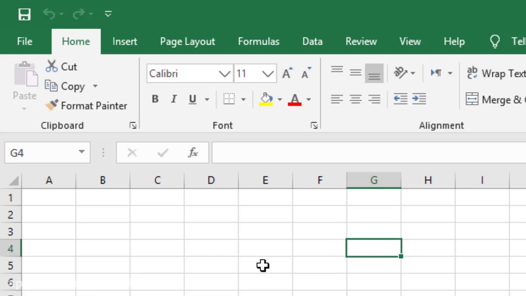The height and width of the screenshot is (296, 526).
Task: Expand the Paste options arrow
Action: click(24, 109)
